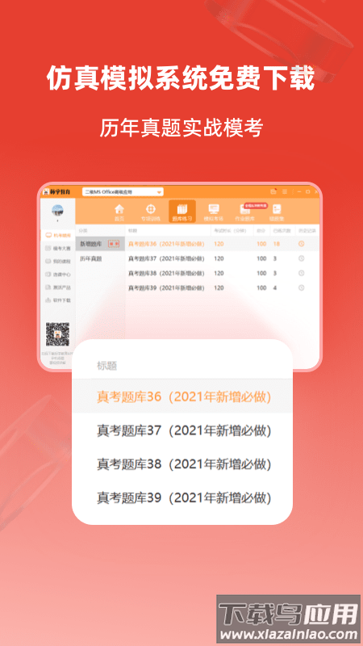The height and width of the screenshot is (646, 363).
Task: Open the 首页 home tab
Action: point(119,212)
